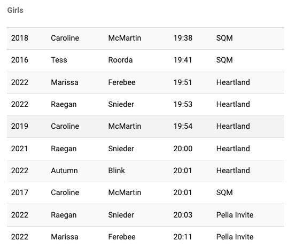Select Autumn in the Blink row
The width and height of the screenshot is (288, 248).
[64, 170]
